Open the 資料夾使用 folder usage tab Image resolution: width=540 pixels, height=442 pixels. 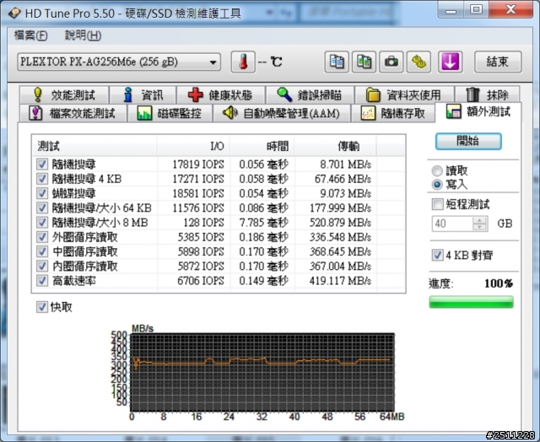pyautogui.click(x=404, y=94)
